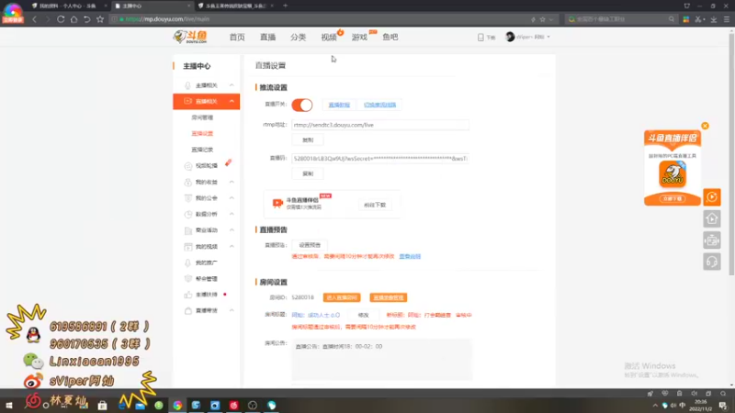
Task: Click the 下载 phone icon in header
Action: (x=481, y=37)
